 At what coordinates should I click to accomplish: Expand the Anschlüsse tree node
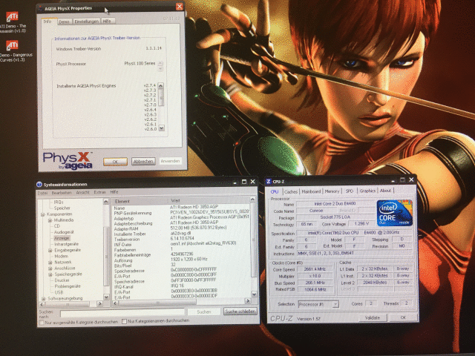pos(50,268)
